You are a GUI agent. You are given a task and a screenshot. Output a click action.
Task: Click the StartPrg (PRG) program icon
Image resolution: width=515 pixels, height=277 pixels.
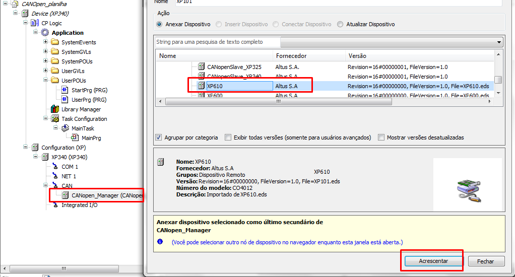click(65, 90)
